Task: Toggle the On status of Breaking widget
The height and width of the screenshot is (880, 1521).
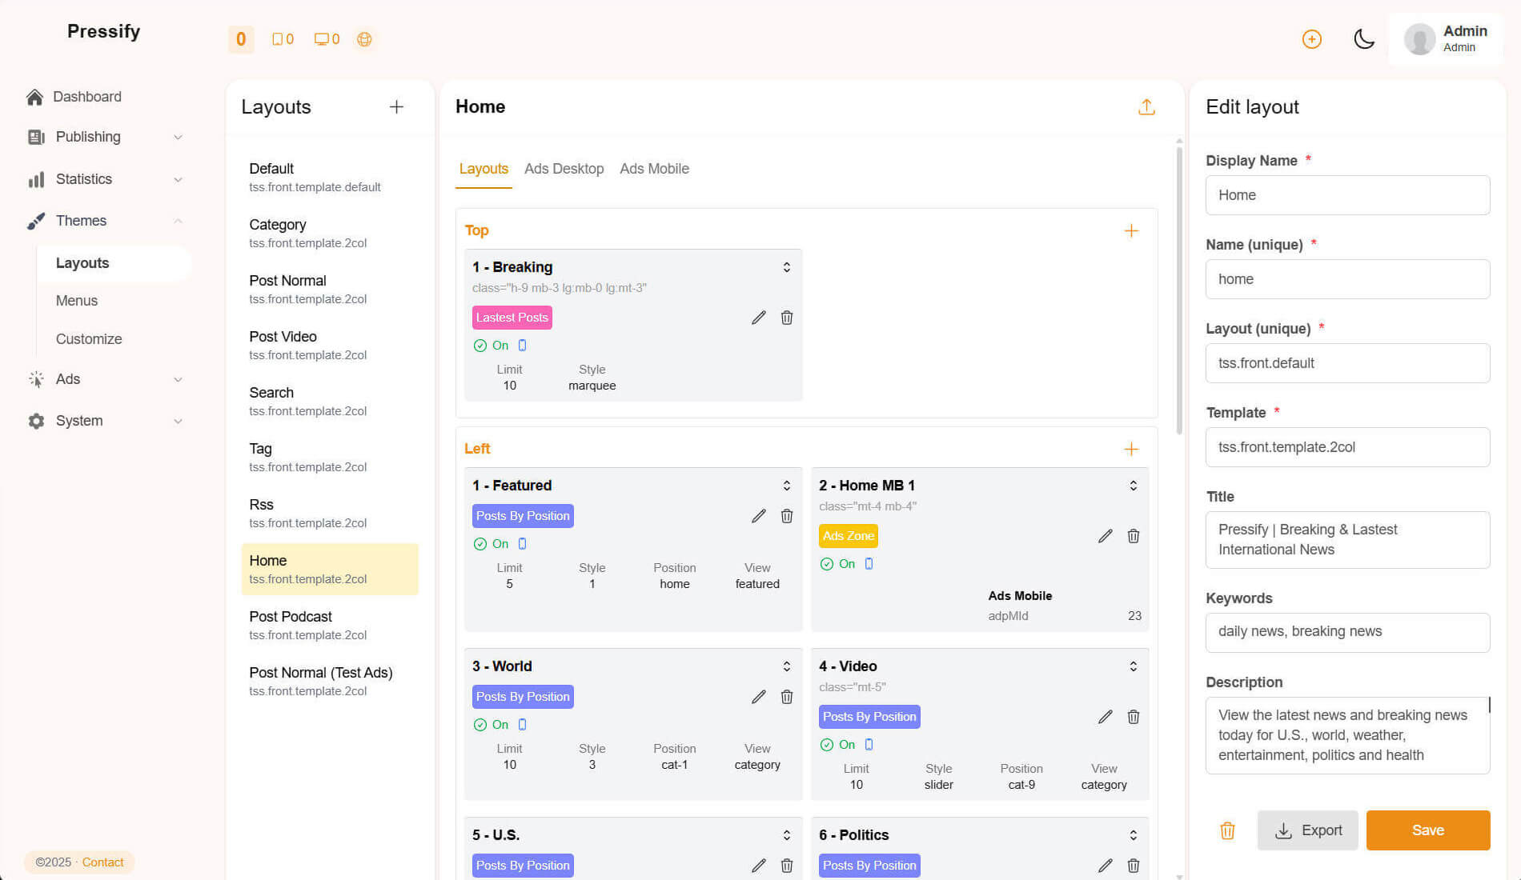Action: coord(491,346)
